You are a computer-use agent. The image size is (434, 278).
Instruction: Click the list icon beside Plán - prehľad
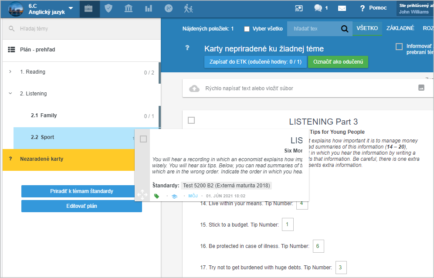click(11, 50)
